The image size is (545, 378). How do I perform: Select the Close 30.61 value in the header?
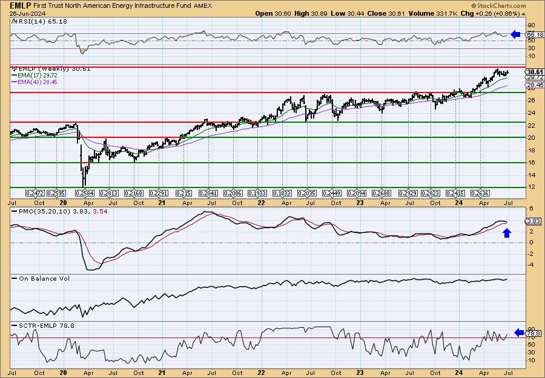click(385, 13)
